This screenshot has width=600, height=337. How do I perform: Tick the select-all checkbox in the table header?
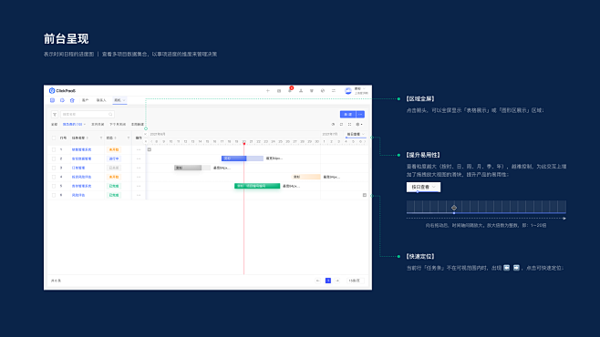[x=54, y=138]
